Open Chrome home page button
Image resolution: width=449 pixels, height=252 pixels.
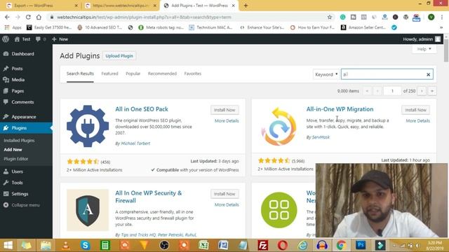pos(39,17)
